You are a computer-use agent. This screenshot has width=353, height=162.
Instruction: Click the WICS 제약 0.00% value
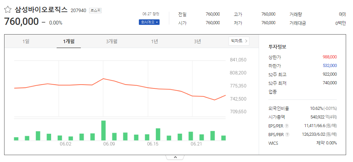(327, 143)
